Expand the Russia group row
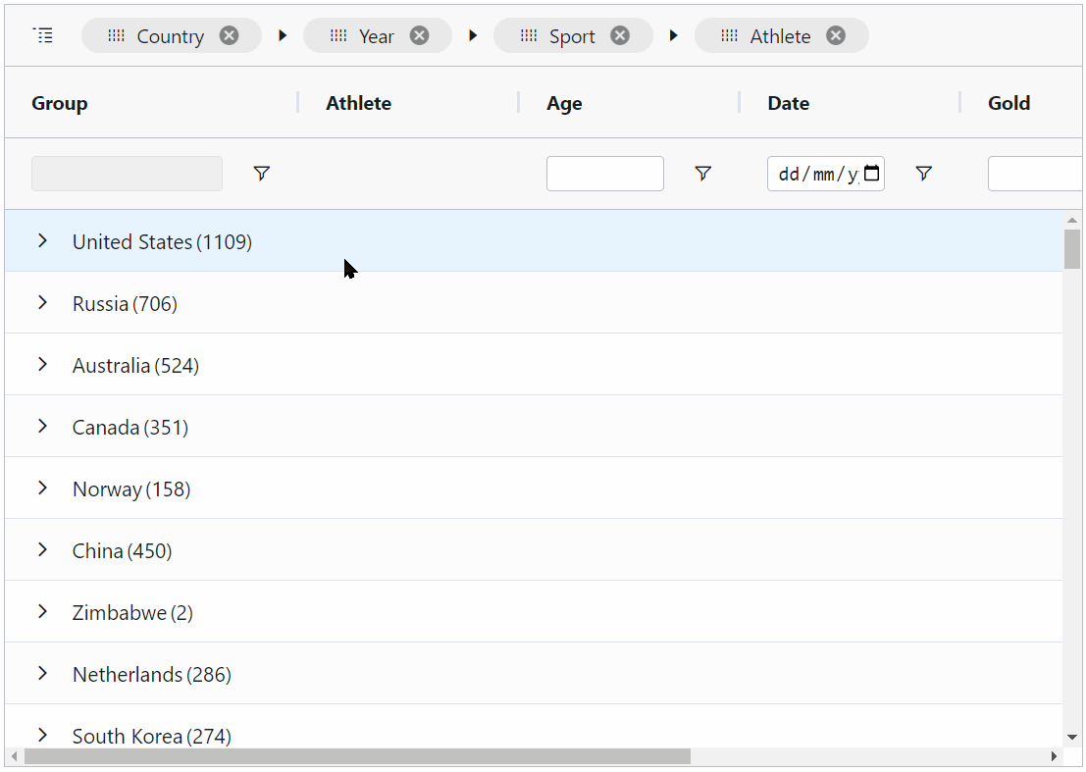This screenshot has width=1086, height=772. pyautogui.click(x=41, y=303)
